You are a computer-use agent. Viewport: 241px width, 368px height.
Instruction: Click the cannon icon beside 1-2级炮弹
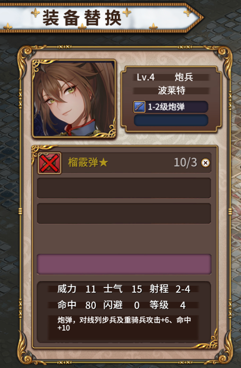point(139,107)
